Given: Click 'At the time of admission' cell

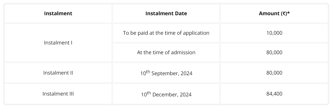Looking at the screenshot, I should (166, 52).
